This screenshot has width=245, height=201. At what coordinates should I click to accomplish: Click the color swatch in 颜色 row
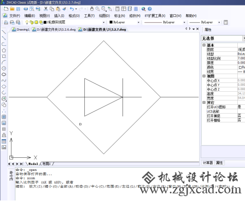pyautogui.click(x=240, y=67)
